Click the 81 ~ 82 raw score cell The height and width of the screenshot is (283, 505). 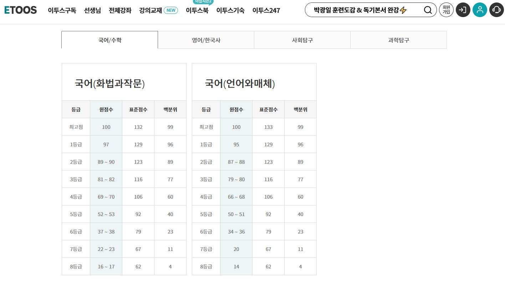[x=106, y=179]
